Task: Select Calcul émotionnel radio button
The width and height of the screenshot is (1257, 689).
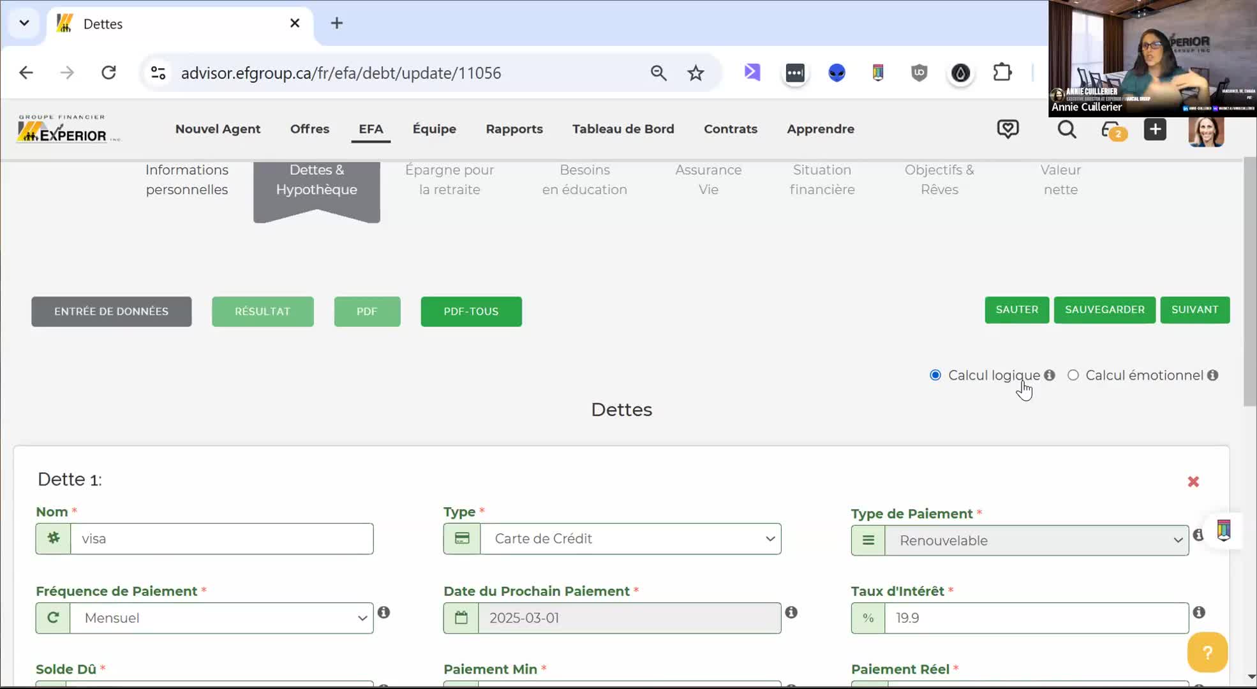Action: click(x=1073, y=375)
